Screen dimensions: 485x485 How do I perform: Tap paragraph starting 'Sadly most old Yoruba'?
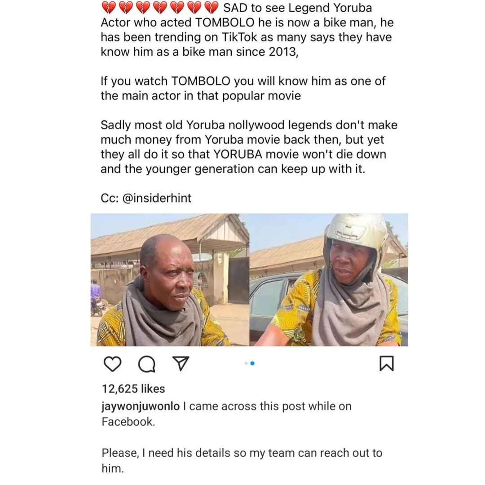(249, 147)
